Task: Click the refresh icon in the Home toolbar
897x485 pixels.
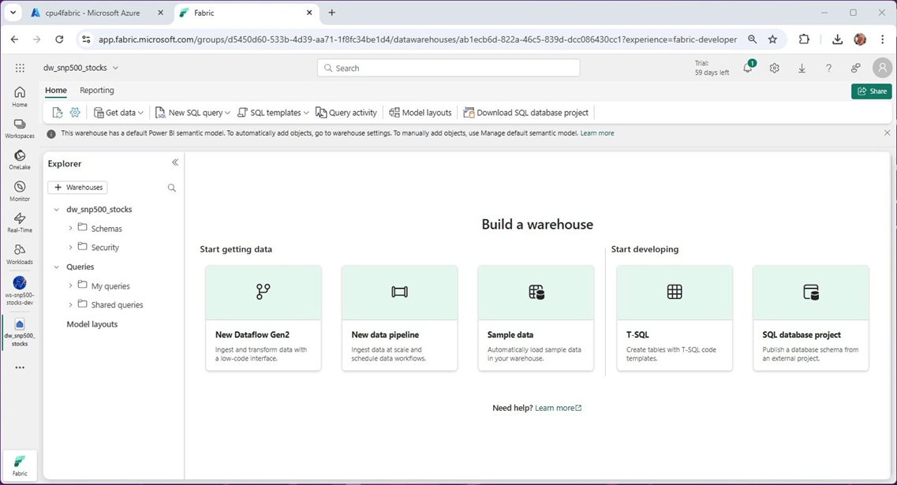Action: pos(58,113)
